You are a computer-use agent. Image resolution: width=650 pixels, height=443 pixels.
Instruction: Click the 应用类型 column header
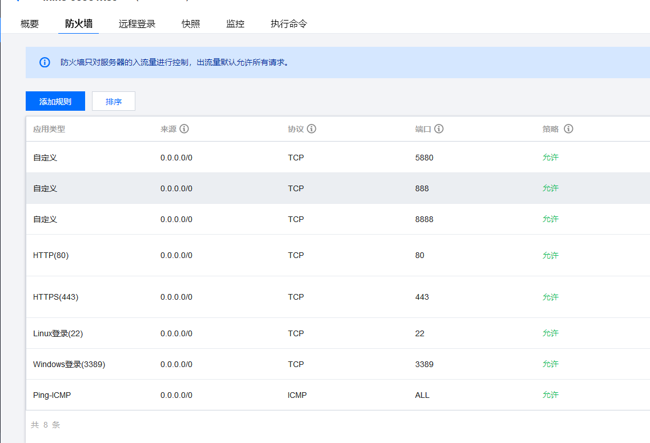point(49,129)
